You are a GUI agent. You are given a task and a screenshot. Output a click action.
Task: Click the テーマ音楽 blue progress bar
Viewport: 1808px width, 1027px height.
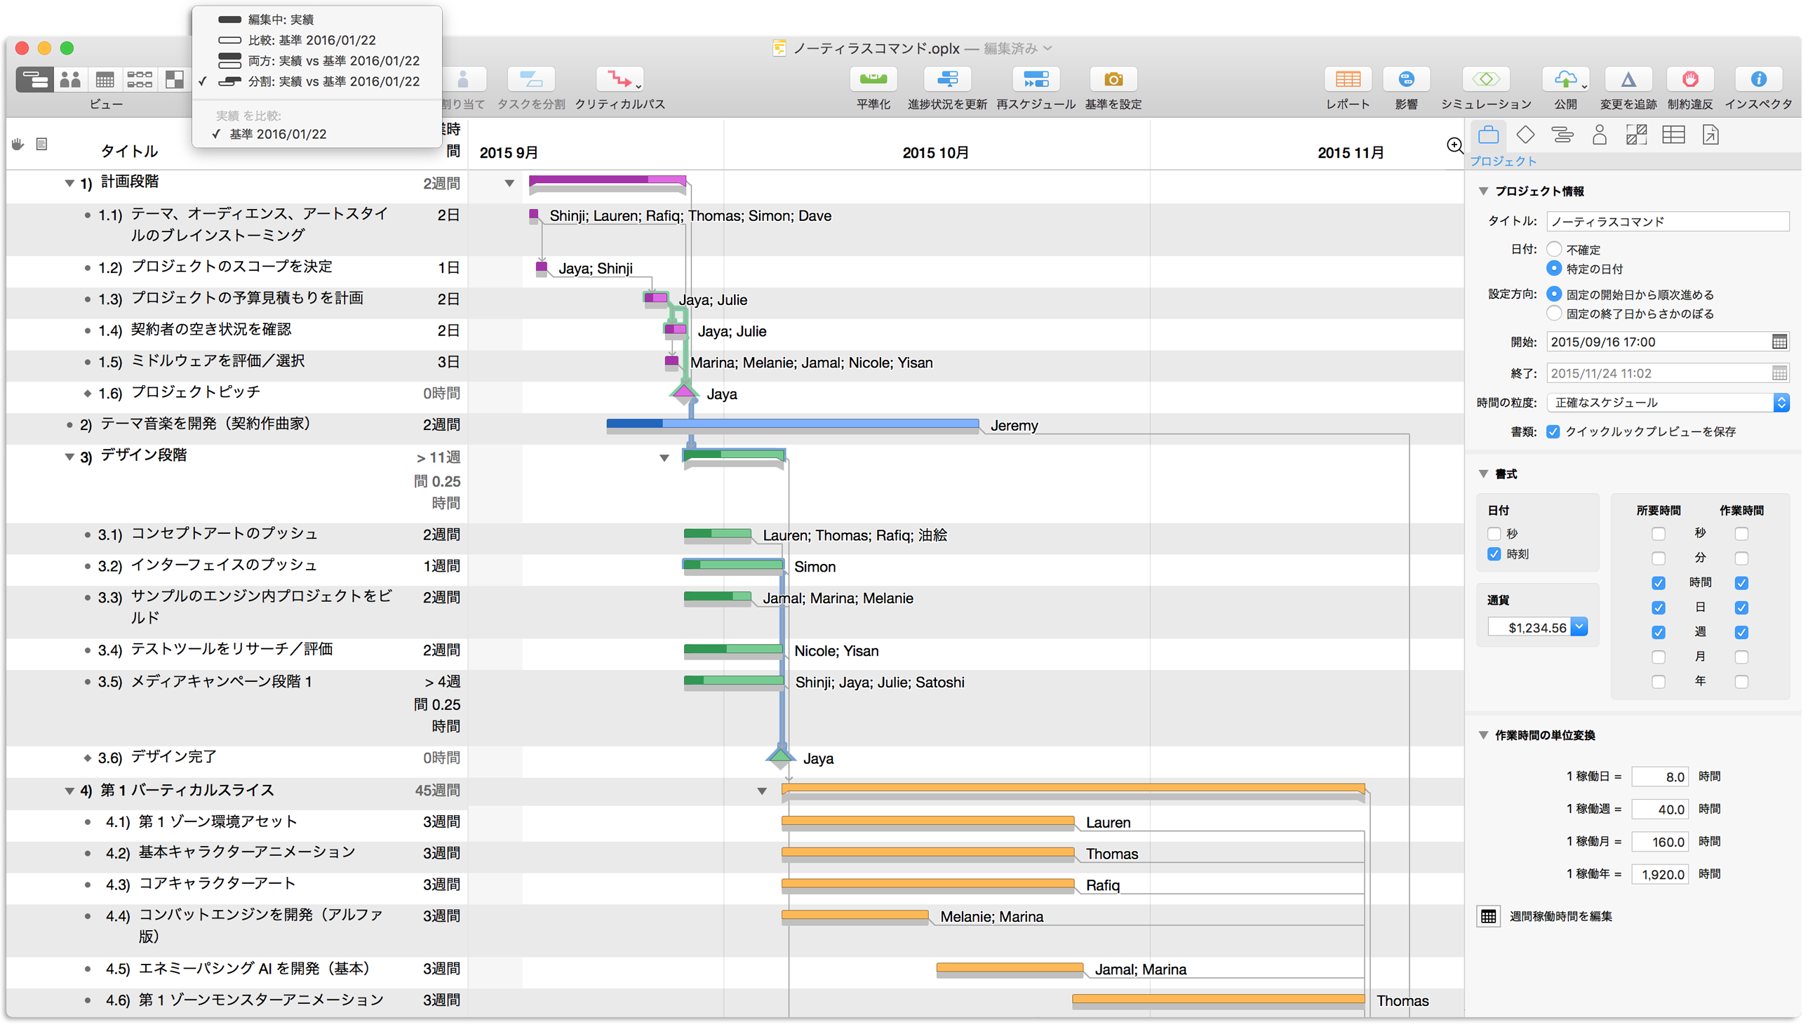pos(792,423)
